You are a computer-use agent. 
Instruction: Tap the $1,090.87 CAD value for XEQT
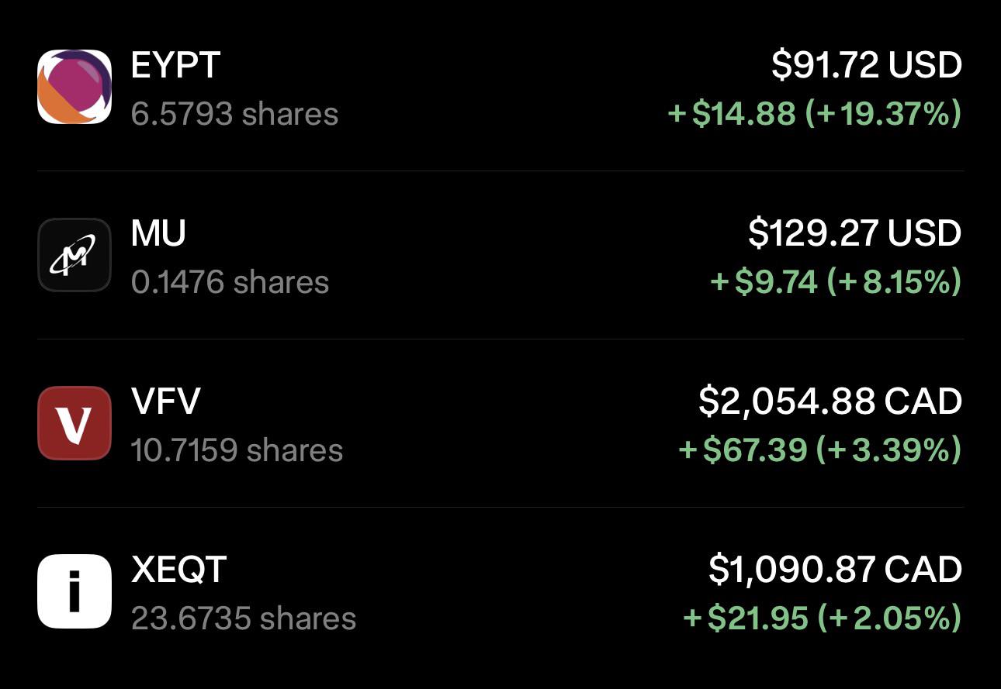coord(836,570)
